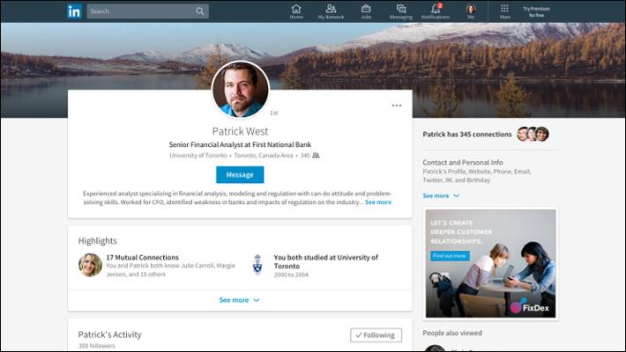Open the More apps grid icon
626x352 pixels.
pyautogui.click(x=504, y=11)
